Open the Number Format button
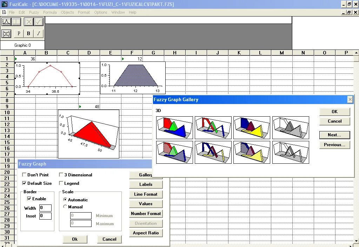The height and width of the screenshot is (247, 359). [x=146, y=214]
